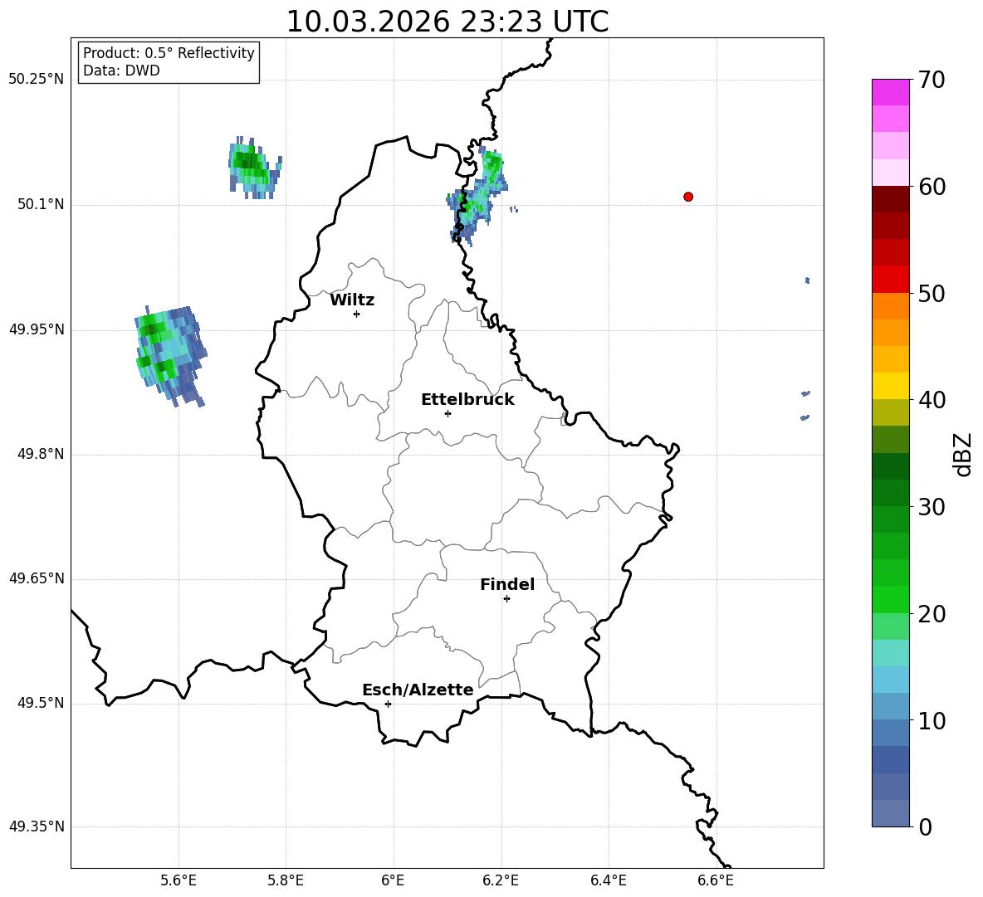The height and width of the screenshot is (897, 983).
Task: Click the 6°E longitude label
Action: click(x=393, y=880)
